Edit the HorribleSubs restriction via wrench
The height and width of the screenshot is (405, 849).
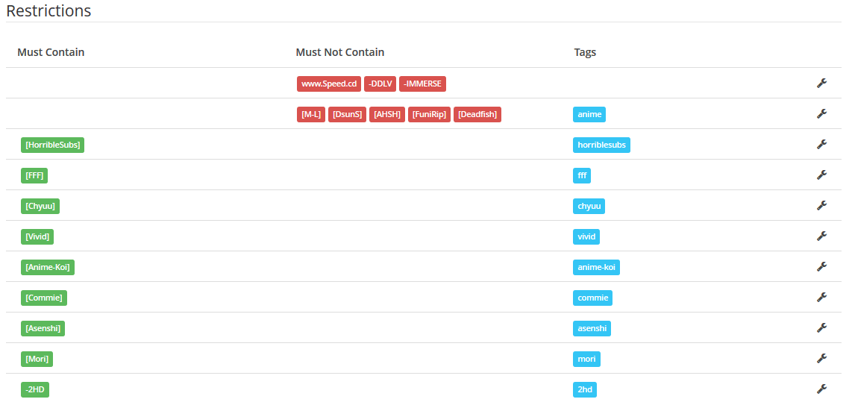tap(821, 144)
